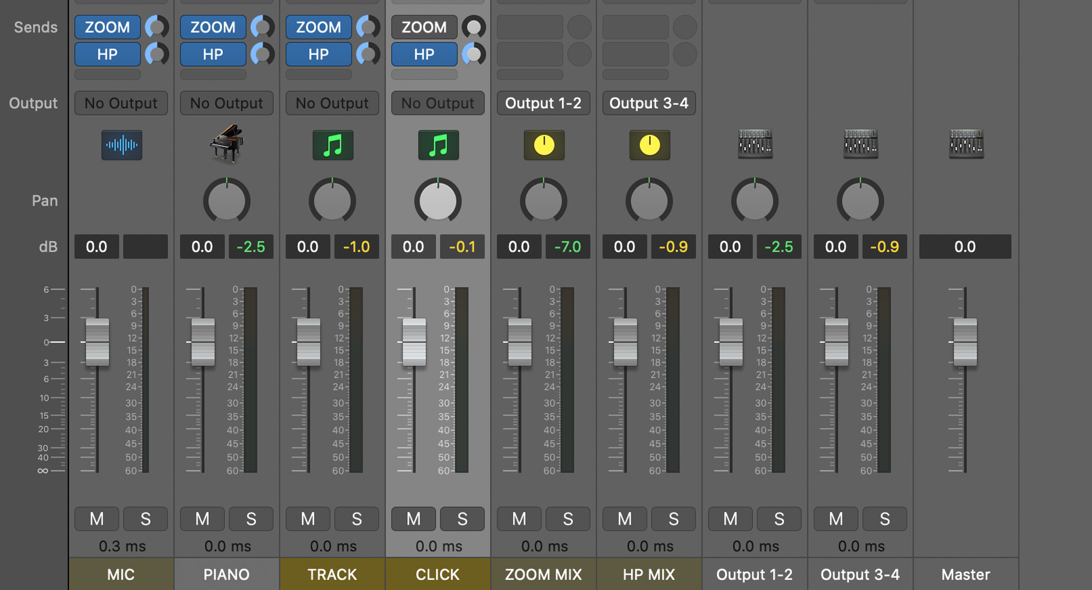Click the HP send level knob on CLICK
This screenshot has width=1092, height=590.
[x=474, y=54]
